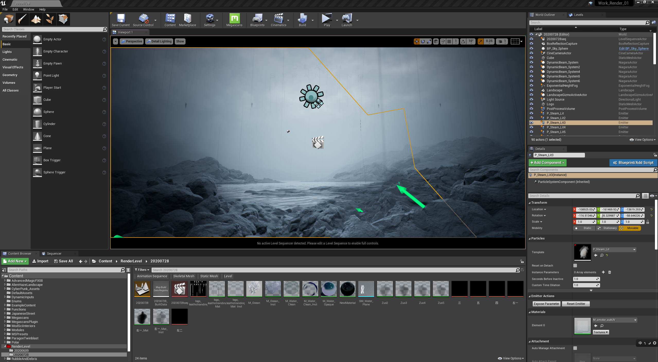Open the Window menu
Screen dimensions: 658x362
pyautogui.click(x=28, y=9)
